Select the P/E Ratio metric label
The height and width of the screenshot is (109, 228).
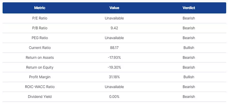click(40, 18)
